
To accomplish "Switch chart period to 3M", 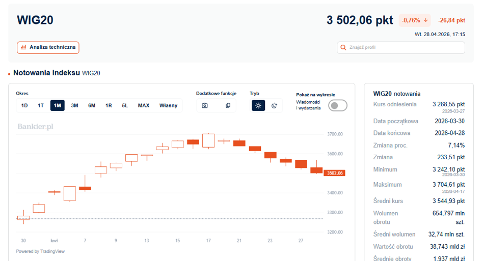I will [74, 105].
